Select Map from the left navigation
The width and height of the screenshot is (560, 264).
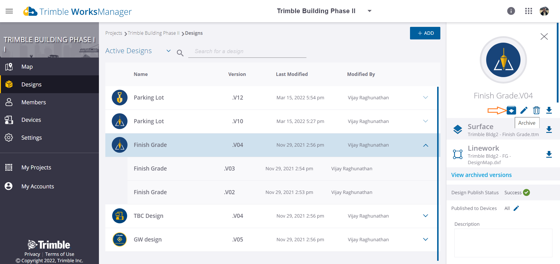27,67
